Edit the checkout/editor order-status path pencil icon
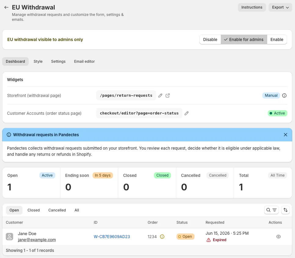 [187, 113]
